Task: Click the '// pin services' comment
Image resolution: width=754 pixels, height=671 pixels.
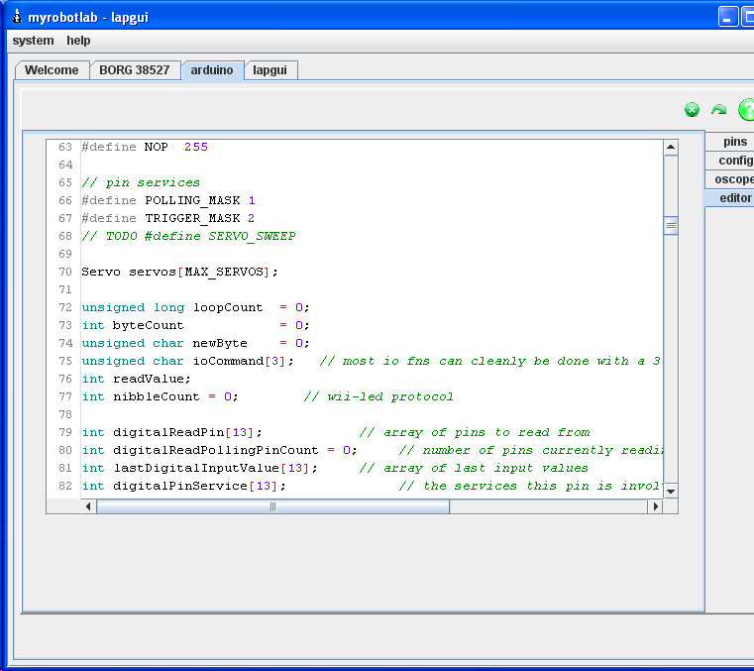Action: (141, 182)
